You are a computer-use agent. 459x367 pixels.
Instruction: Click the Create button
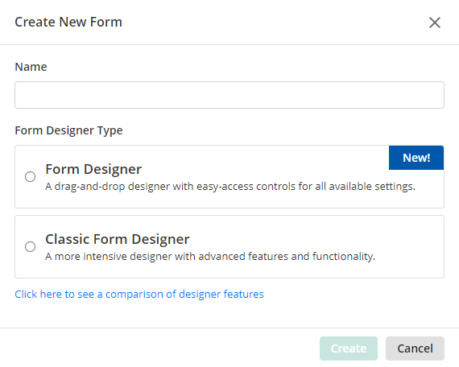349,348
